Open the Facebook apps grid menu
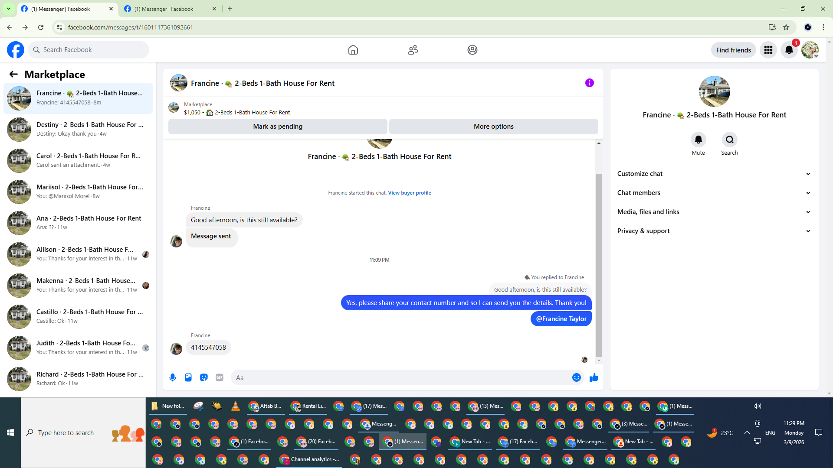The height and width of the screenshot is (468, 833). pos(768,50)
